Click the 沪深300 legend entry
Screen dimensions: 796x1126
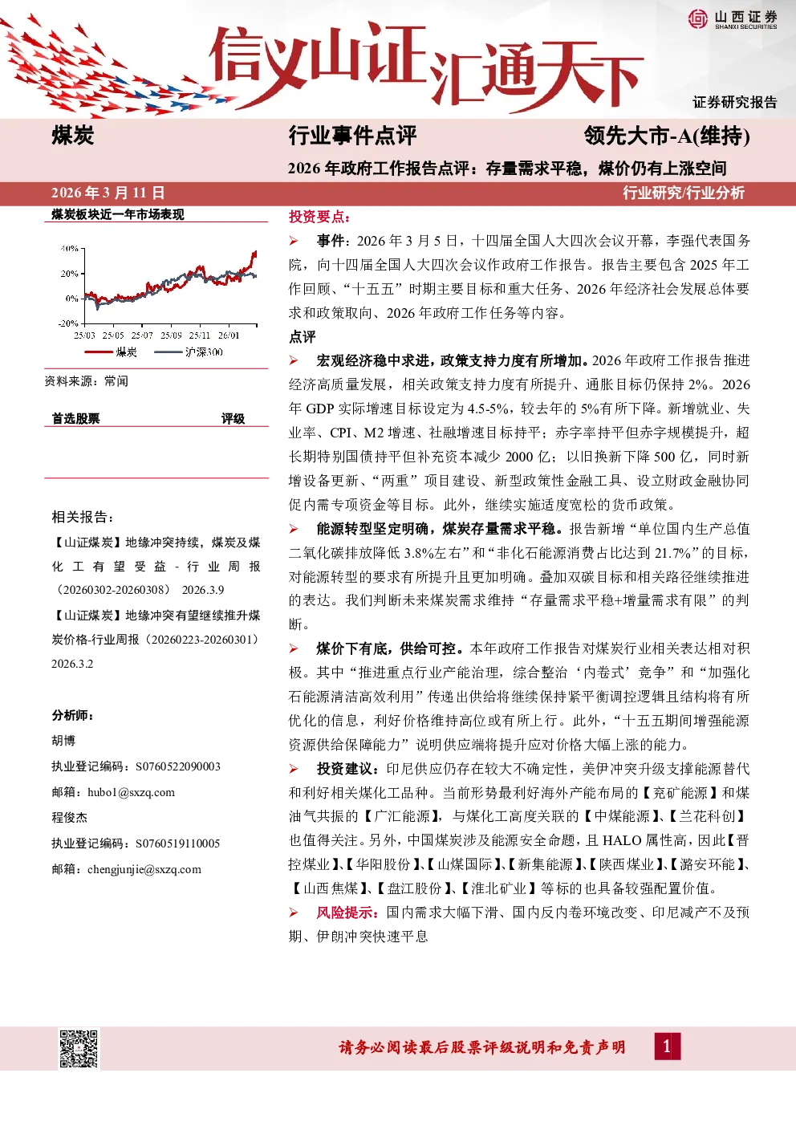point(189,352)
